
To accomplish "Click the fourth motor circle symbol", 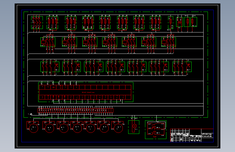I will click(x=77, y=128).
